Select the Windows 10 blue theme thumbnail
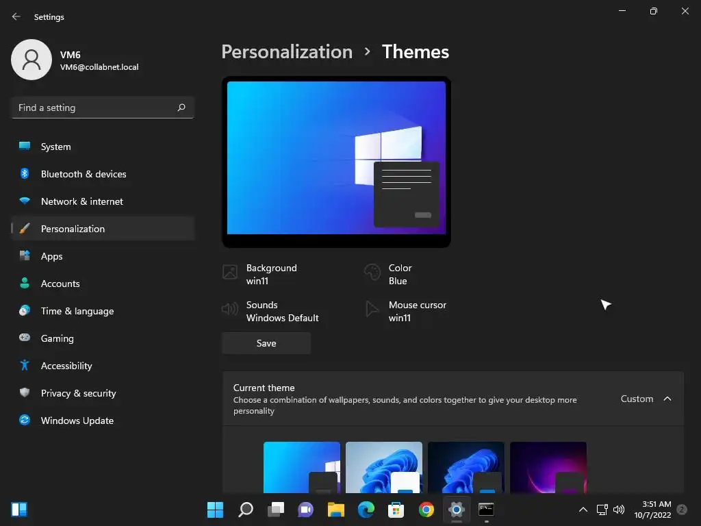This screenshot has width=701, height=526. (302, 467)
